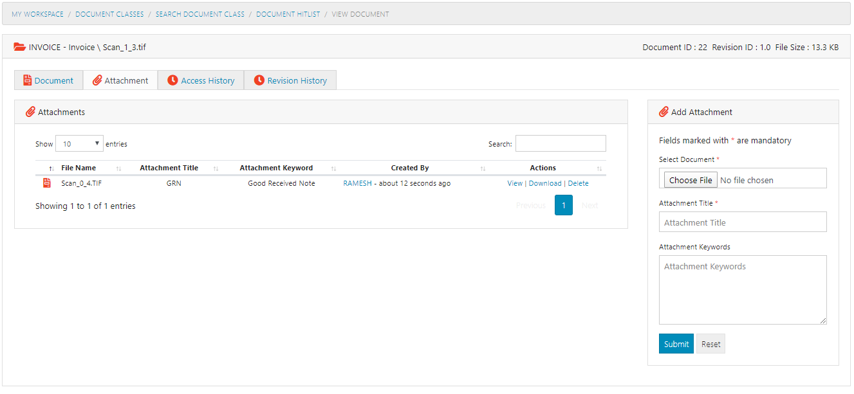Screen dimensions: 854x394
Task: Submit the new attachment form
Action: tap(676, 344)
